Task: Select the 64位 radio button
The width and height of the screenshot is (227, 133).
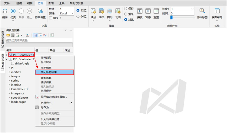Action: coord(78,16)
